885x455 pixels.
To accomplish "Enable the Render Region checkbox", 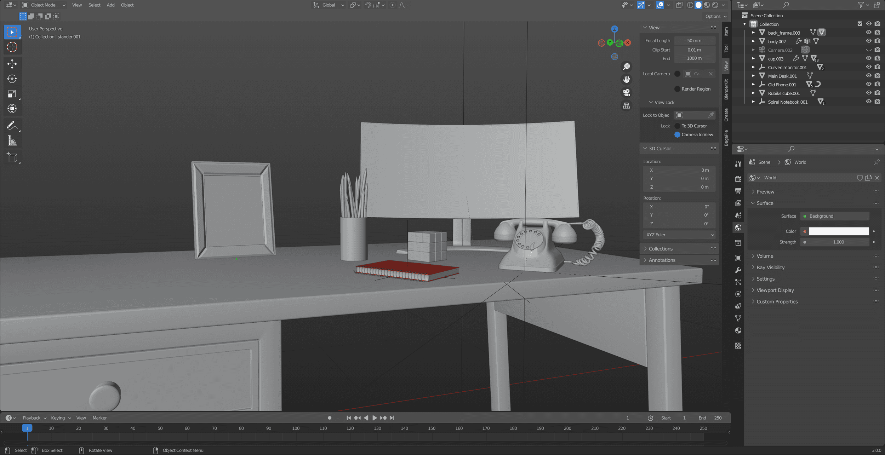I will click(x=677, y=89).
